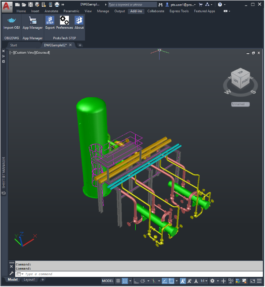Toggle Isometric Drafting in status bar
The height and width of the screenshot is (287, 265).
(154, 281)
